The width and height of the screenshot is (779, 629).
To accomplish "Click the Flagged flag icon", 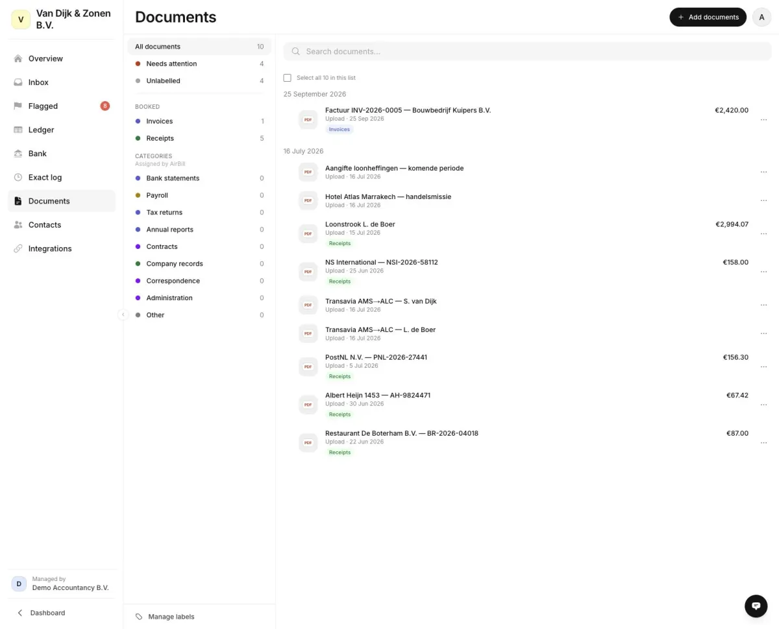I will 18,106.
